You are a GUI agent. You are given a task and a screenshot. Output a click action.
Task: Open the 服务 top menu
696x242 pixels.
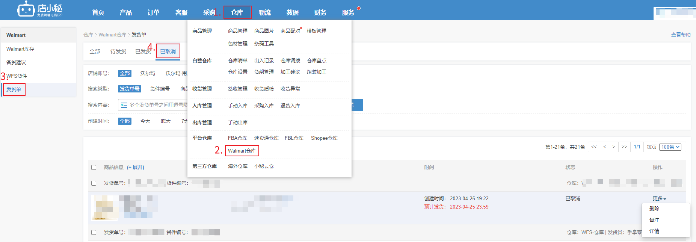click(348, 12)
